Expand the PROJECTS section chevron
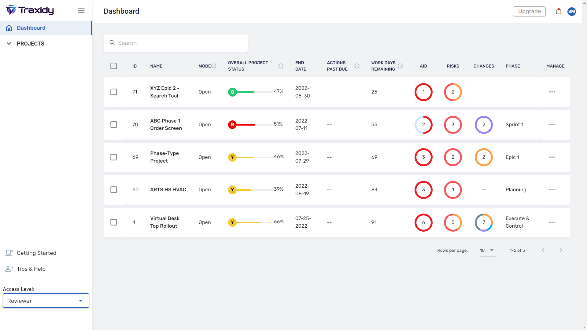 click(x=9, y=44)
